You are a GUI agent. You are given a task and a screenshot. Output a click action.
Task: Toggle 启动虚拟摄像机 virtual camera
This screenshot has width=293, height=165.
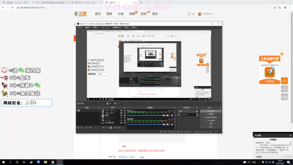point(211,117)
